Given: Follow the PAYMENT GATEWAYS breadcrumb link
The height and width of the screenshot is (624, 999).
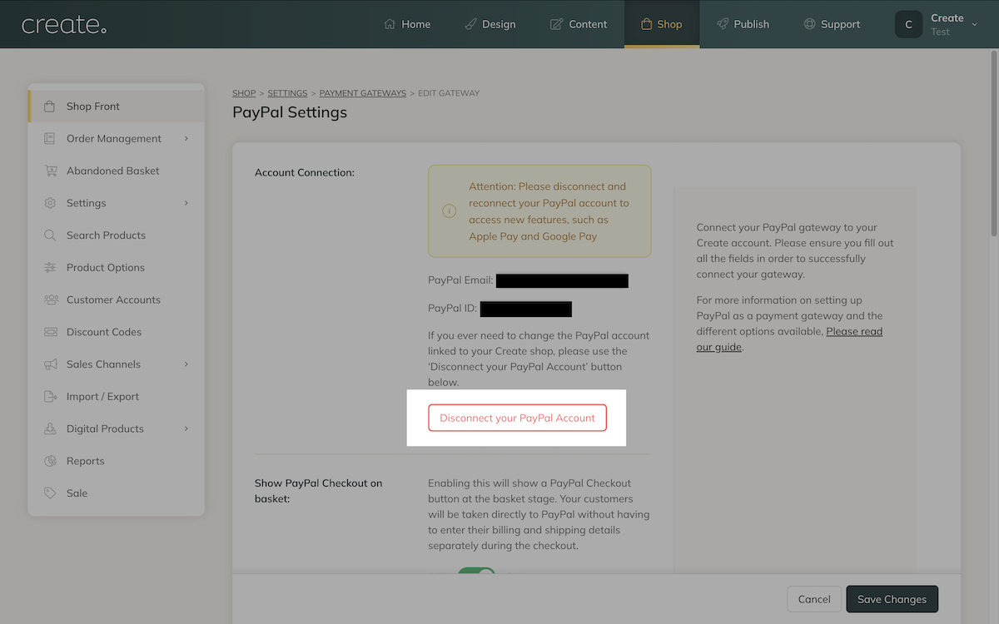Looking at the screenshot, I should click(363, 93).
